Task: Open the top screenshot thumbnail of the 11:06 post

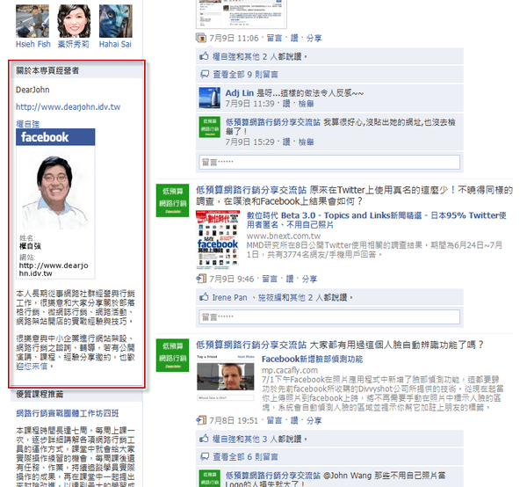Action: tap(242, 13)
